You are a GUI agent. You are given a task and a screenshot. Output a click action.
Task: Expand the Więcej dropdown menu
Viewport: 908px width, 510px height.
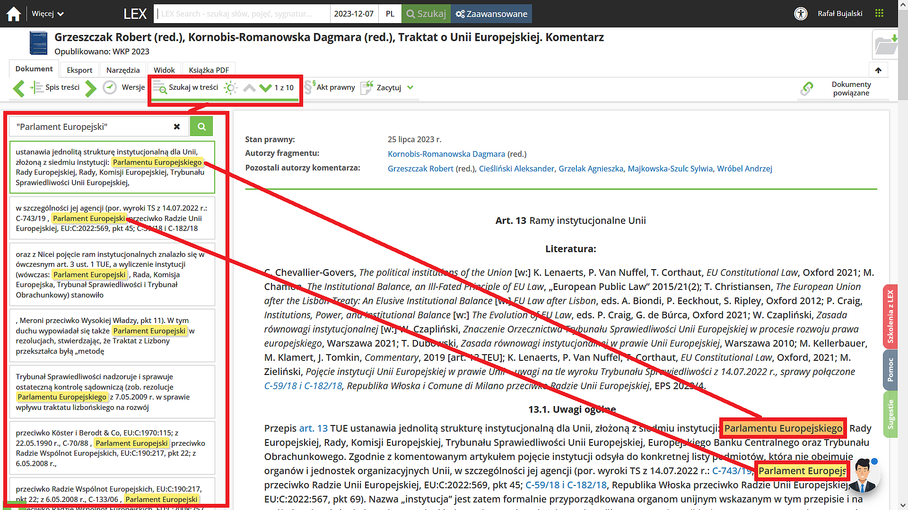(x=48, y=14)
